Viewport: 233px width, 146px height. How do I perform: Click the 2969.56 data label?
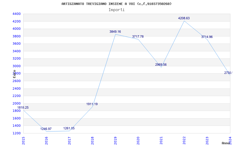click(x=161, y=65)
